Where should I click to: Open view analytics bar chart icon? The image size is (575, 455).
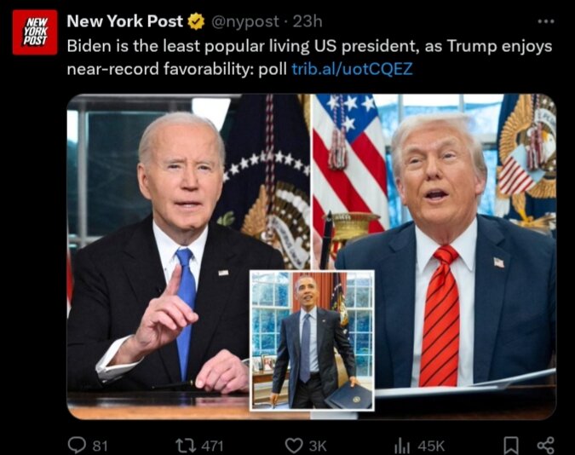pyautogui.click(x=402, y=446)
